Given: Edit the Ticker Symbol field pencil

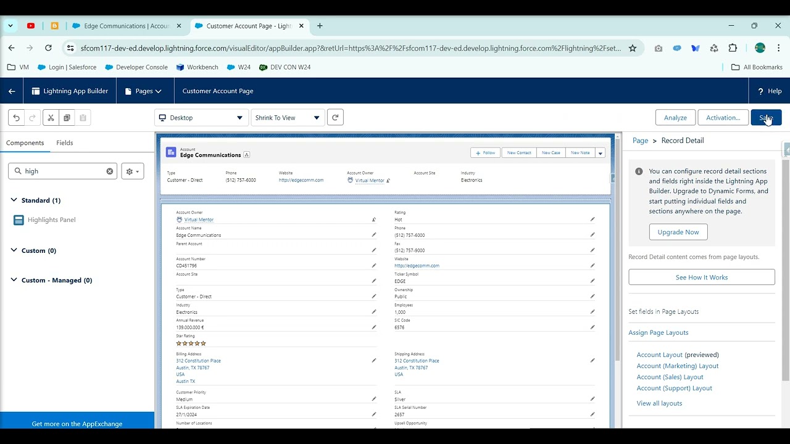Looking at the screenshot, I should [592, 281].
